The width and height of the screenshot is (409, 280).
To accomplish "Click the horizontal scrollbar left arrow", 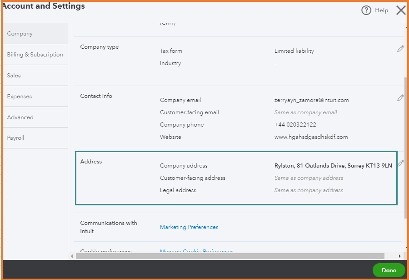I will (x=72, y=256).
